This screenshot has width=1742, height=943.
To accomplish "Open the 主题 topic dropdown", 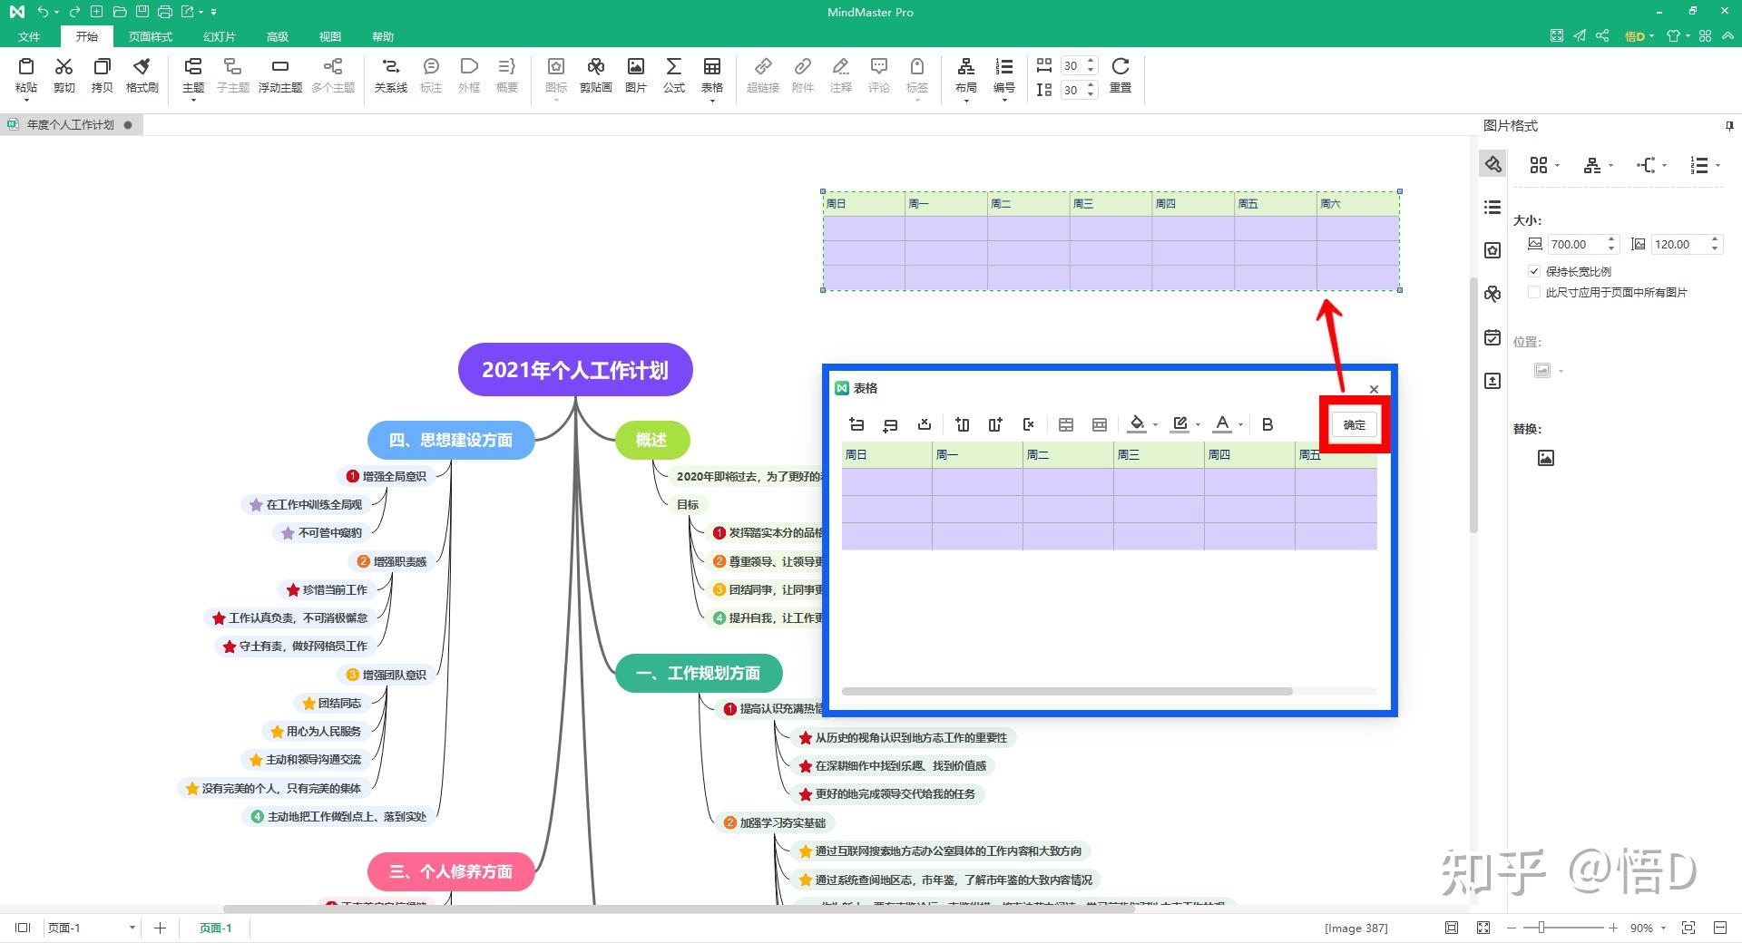I will click(x=193, y=100).
